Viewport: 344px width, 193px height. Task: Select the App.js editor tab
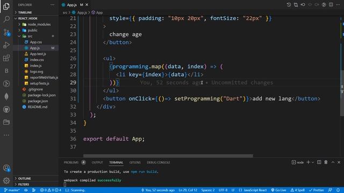pos(72,5)
